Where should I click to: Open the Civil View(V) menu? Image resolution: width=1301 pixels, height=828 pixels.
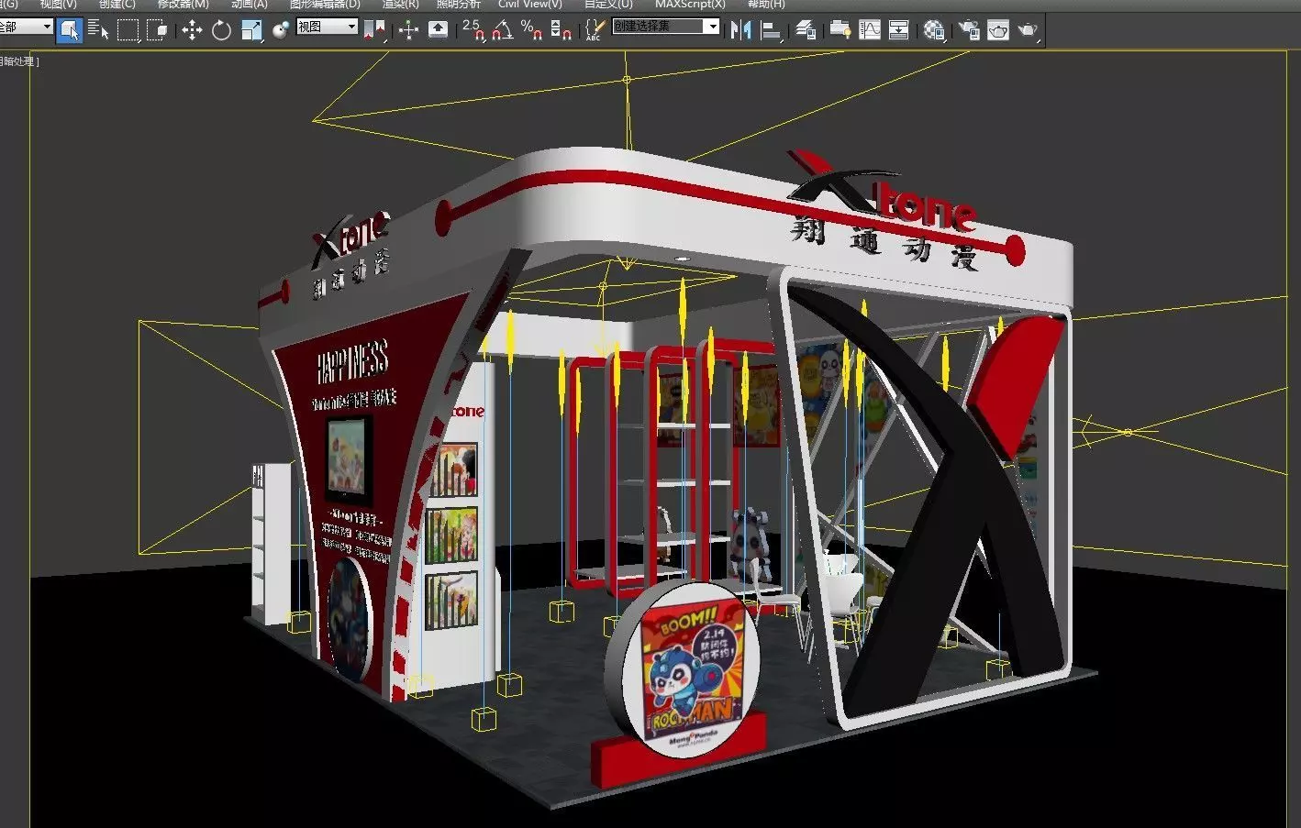pyautogui.click(x=530, y=5)
